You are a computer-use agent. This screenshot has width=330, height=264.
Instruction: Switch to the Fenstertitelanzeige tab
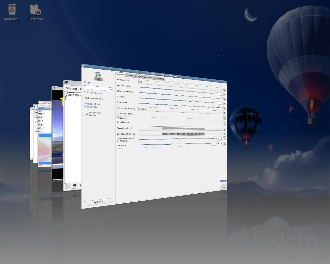(x=133, y=76)
